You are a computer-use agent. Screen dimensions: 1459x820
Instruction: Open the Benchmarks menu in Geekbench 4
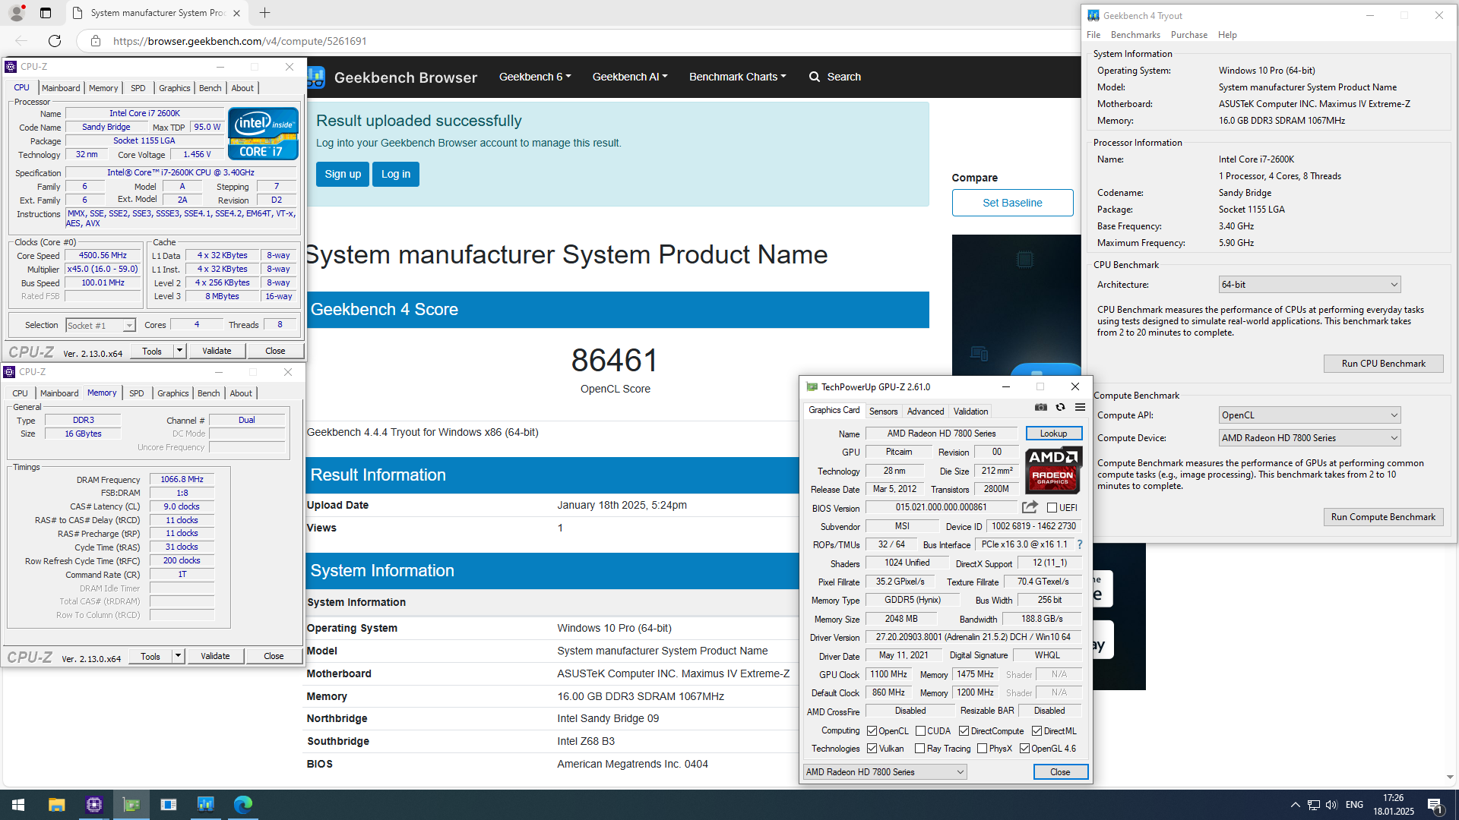(x=1135, y=35)
